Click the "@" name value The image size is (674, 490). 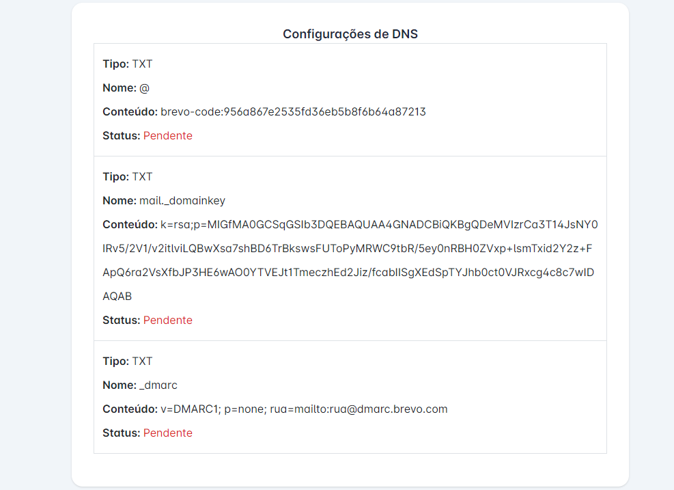(144, 87)
